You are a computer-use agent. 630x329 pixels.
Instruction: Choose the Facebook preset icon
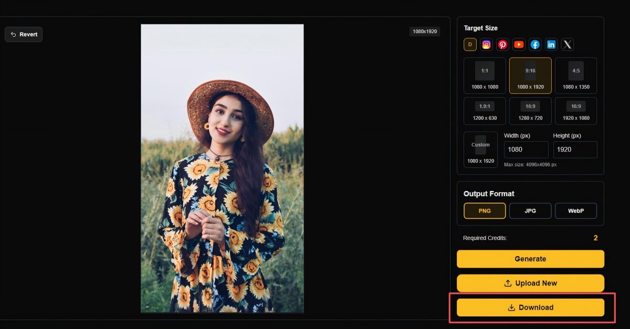coord(535,45)
